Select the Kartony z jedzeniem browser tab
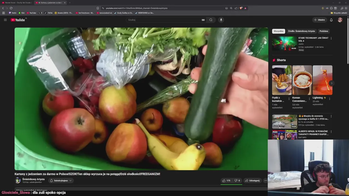Screen dimensions: 349x196 50,3
